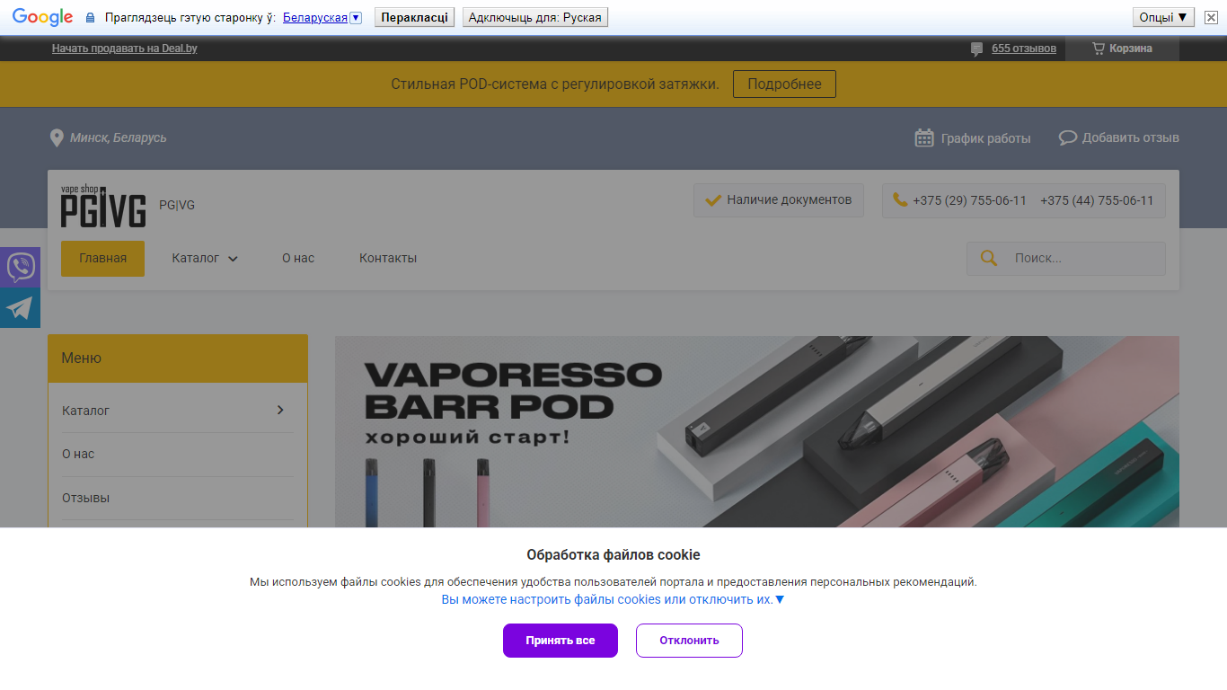
Task: Focus the Поиск search field
Action: [x=1066, y=258]
